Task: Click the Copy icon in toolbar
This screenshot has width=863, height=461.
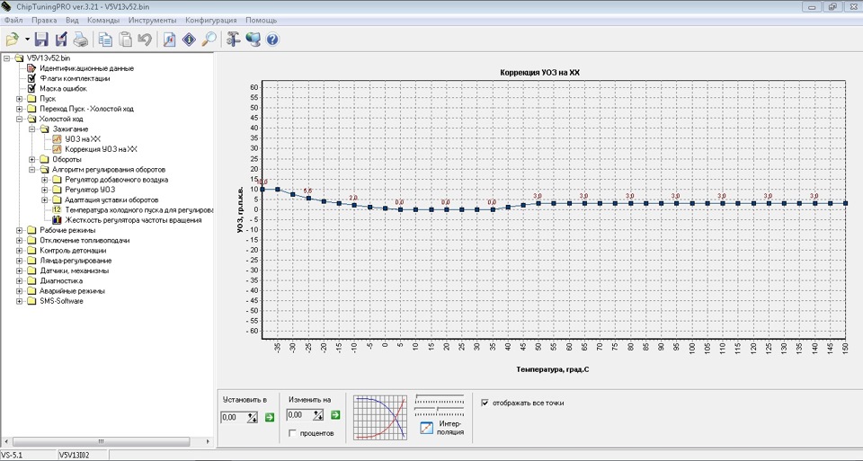Action: (x=105, y=40)
